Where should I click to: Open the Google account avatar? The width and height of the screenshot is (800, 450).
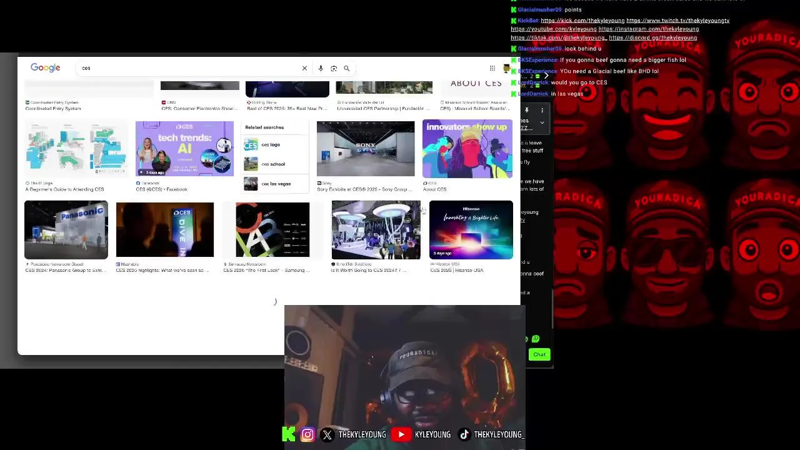[x=507, y=68]
